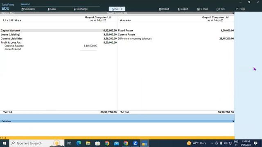This screenshot has width=262, height=147.
Task: Open the network tray icon
Action: point(230,143)
